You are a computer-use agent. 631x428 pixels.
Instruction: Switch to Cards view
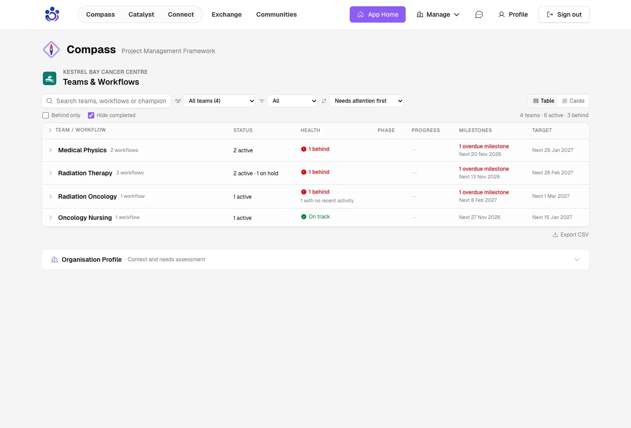[x=573, y=101]
